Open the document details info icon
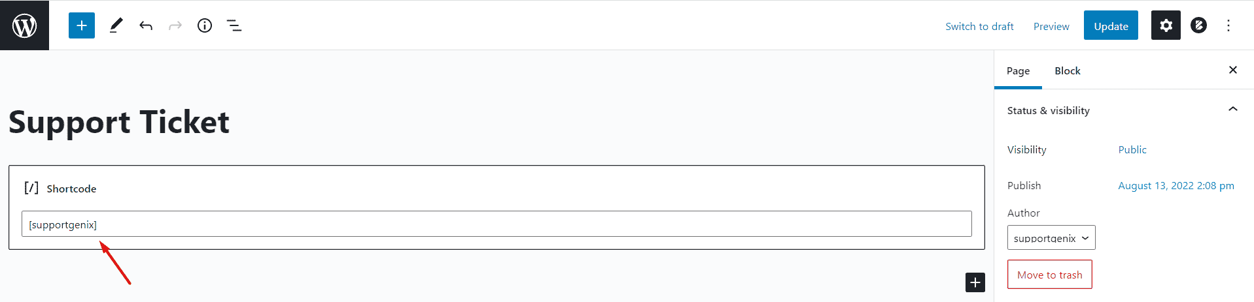 pyautogui.click(x=205, y=25)
